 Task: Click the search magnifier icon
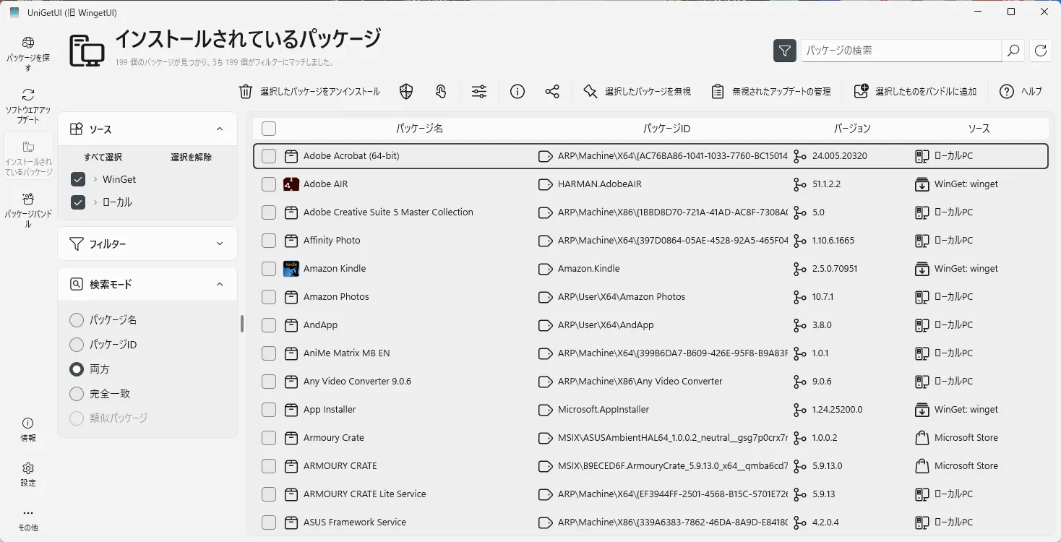1013,50
